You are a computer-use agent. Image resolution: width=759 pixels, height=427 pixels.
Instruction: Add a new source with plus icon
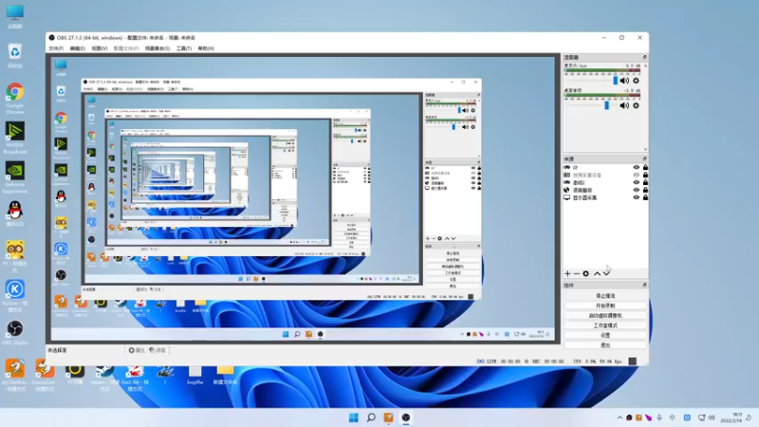pos(567,273)
